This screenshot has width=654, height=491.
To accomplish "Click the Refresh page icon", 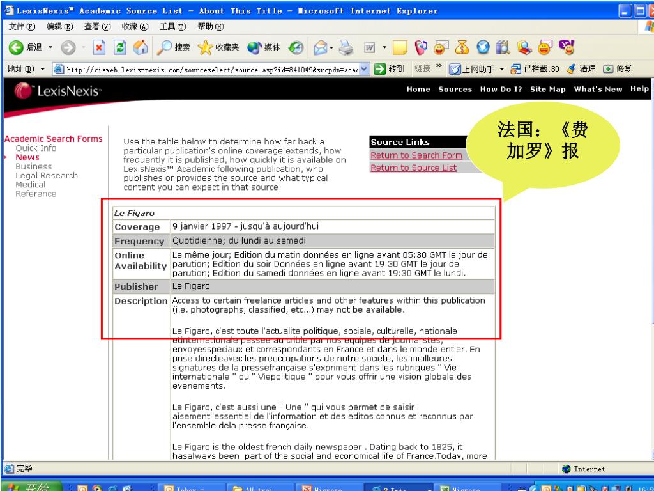I will click(x=119, y=47).
